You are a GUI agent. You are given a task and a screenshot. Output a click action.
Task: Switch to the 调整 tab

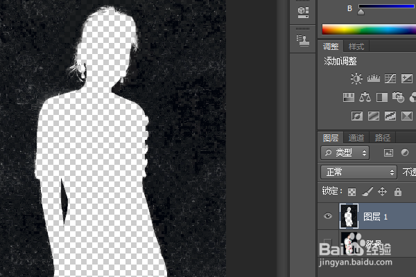(x=331, y=46)
